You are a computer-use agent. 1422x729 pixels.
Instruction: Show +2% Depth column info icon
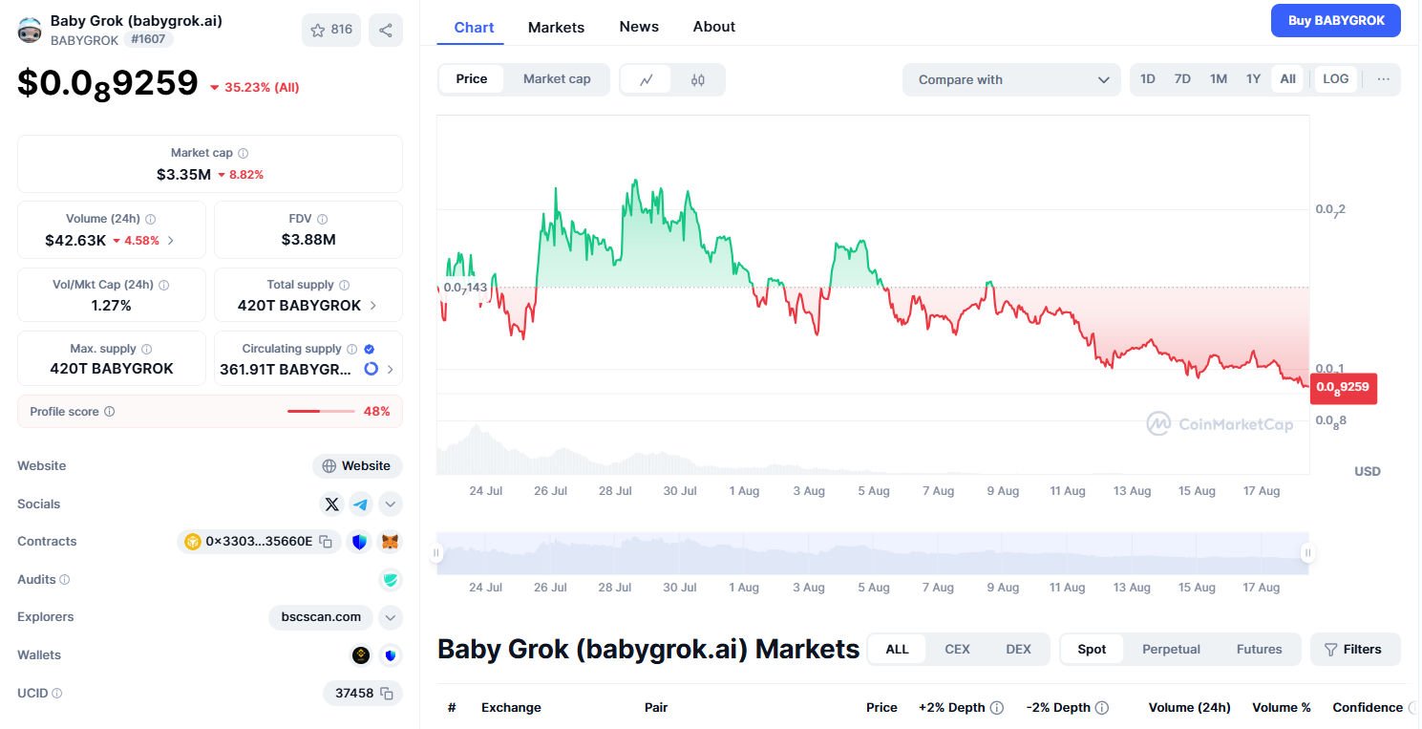[x=997, y=708]
